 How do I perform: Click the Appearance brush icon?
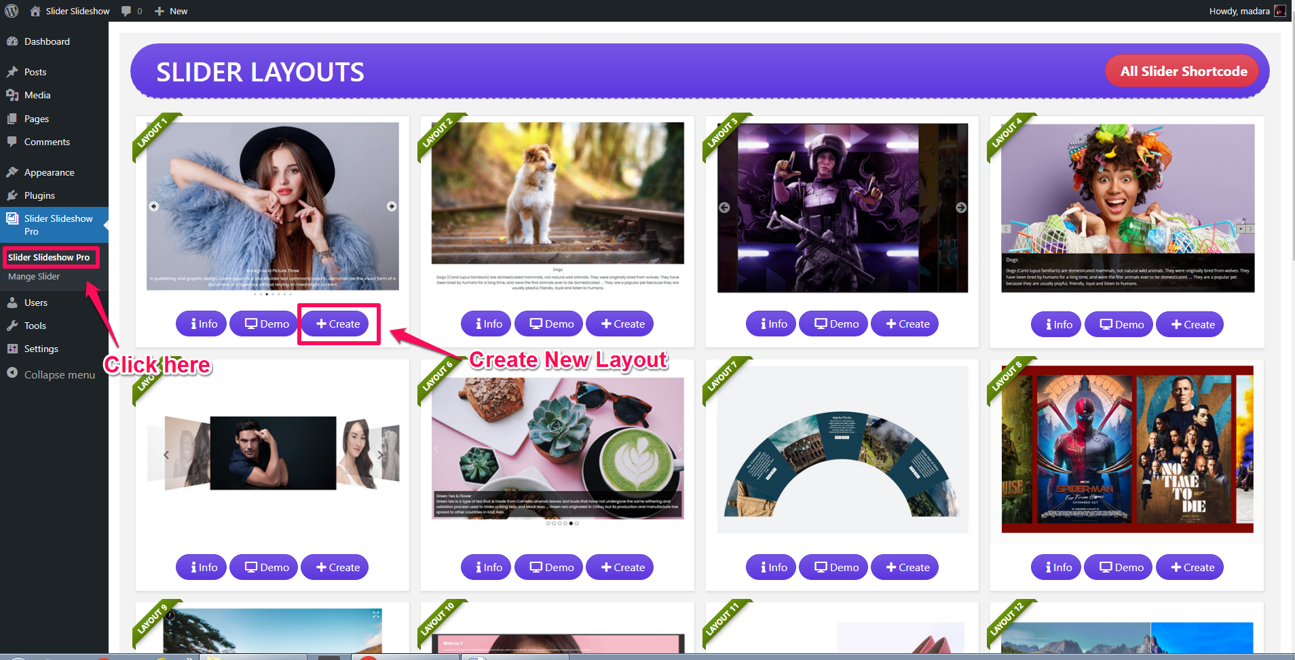click(12, 172)
